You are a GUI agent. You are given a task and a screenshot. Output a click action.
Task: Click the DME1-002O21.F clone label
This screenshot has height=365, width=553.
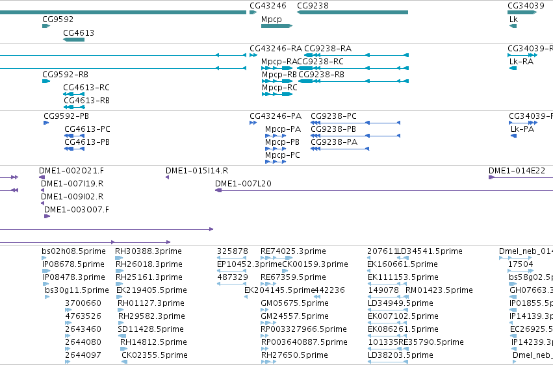71,171
